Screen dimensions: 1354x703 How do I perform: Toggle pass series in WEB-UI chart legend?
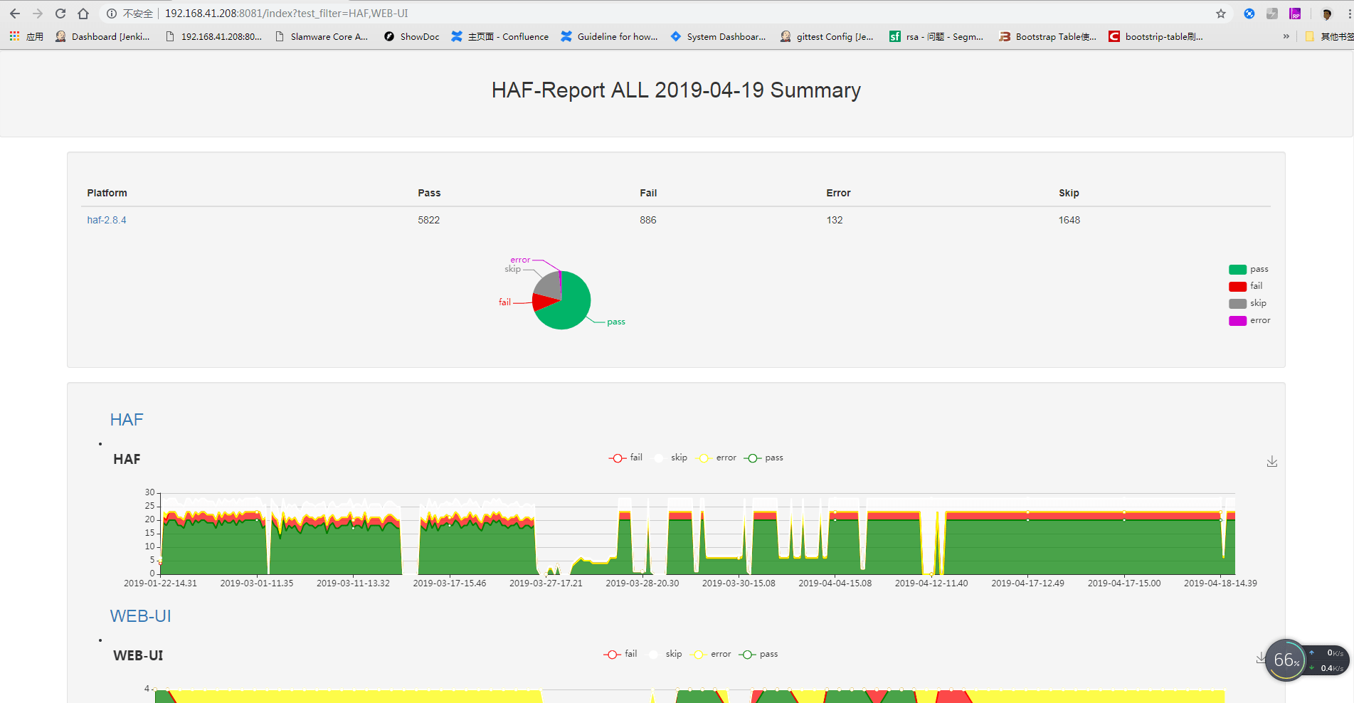(x=758, y=654)
